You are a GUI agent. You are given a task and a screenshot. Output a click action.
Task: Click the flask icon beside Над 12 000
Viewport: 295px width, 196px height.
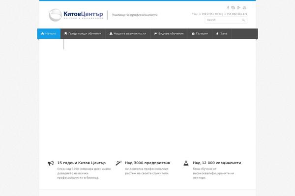pyautogui.click(x=186, y=163)
